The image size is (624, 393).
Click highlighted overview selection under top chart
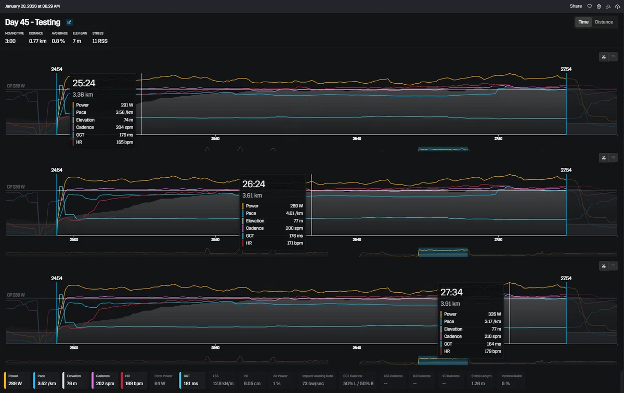[x=443, y=149]
